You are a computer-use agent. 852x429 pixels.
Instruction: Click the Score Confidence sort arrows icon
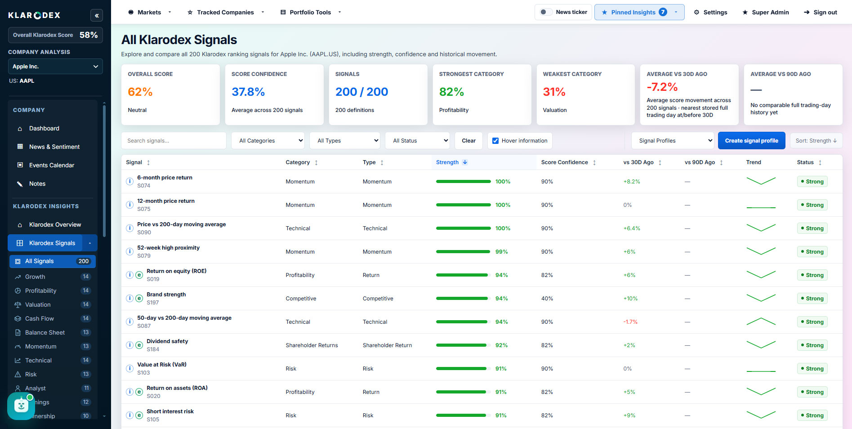[594, 163]
